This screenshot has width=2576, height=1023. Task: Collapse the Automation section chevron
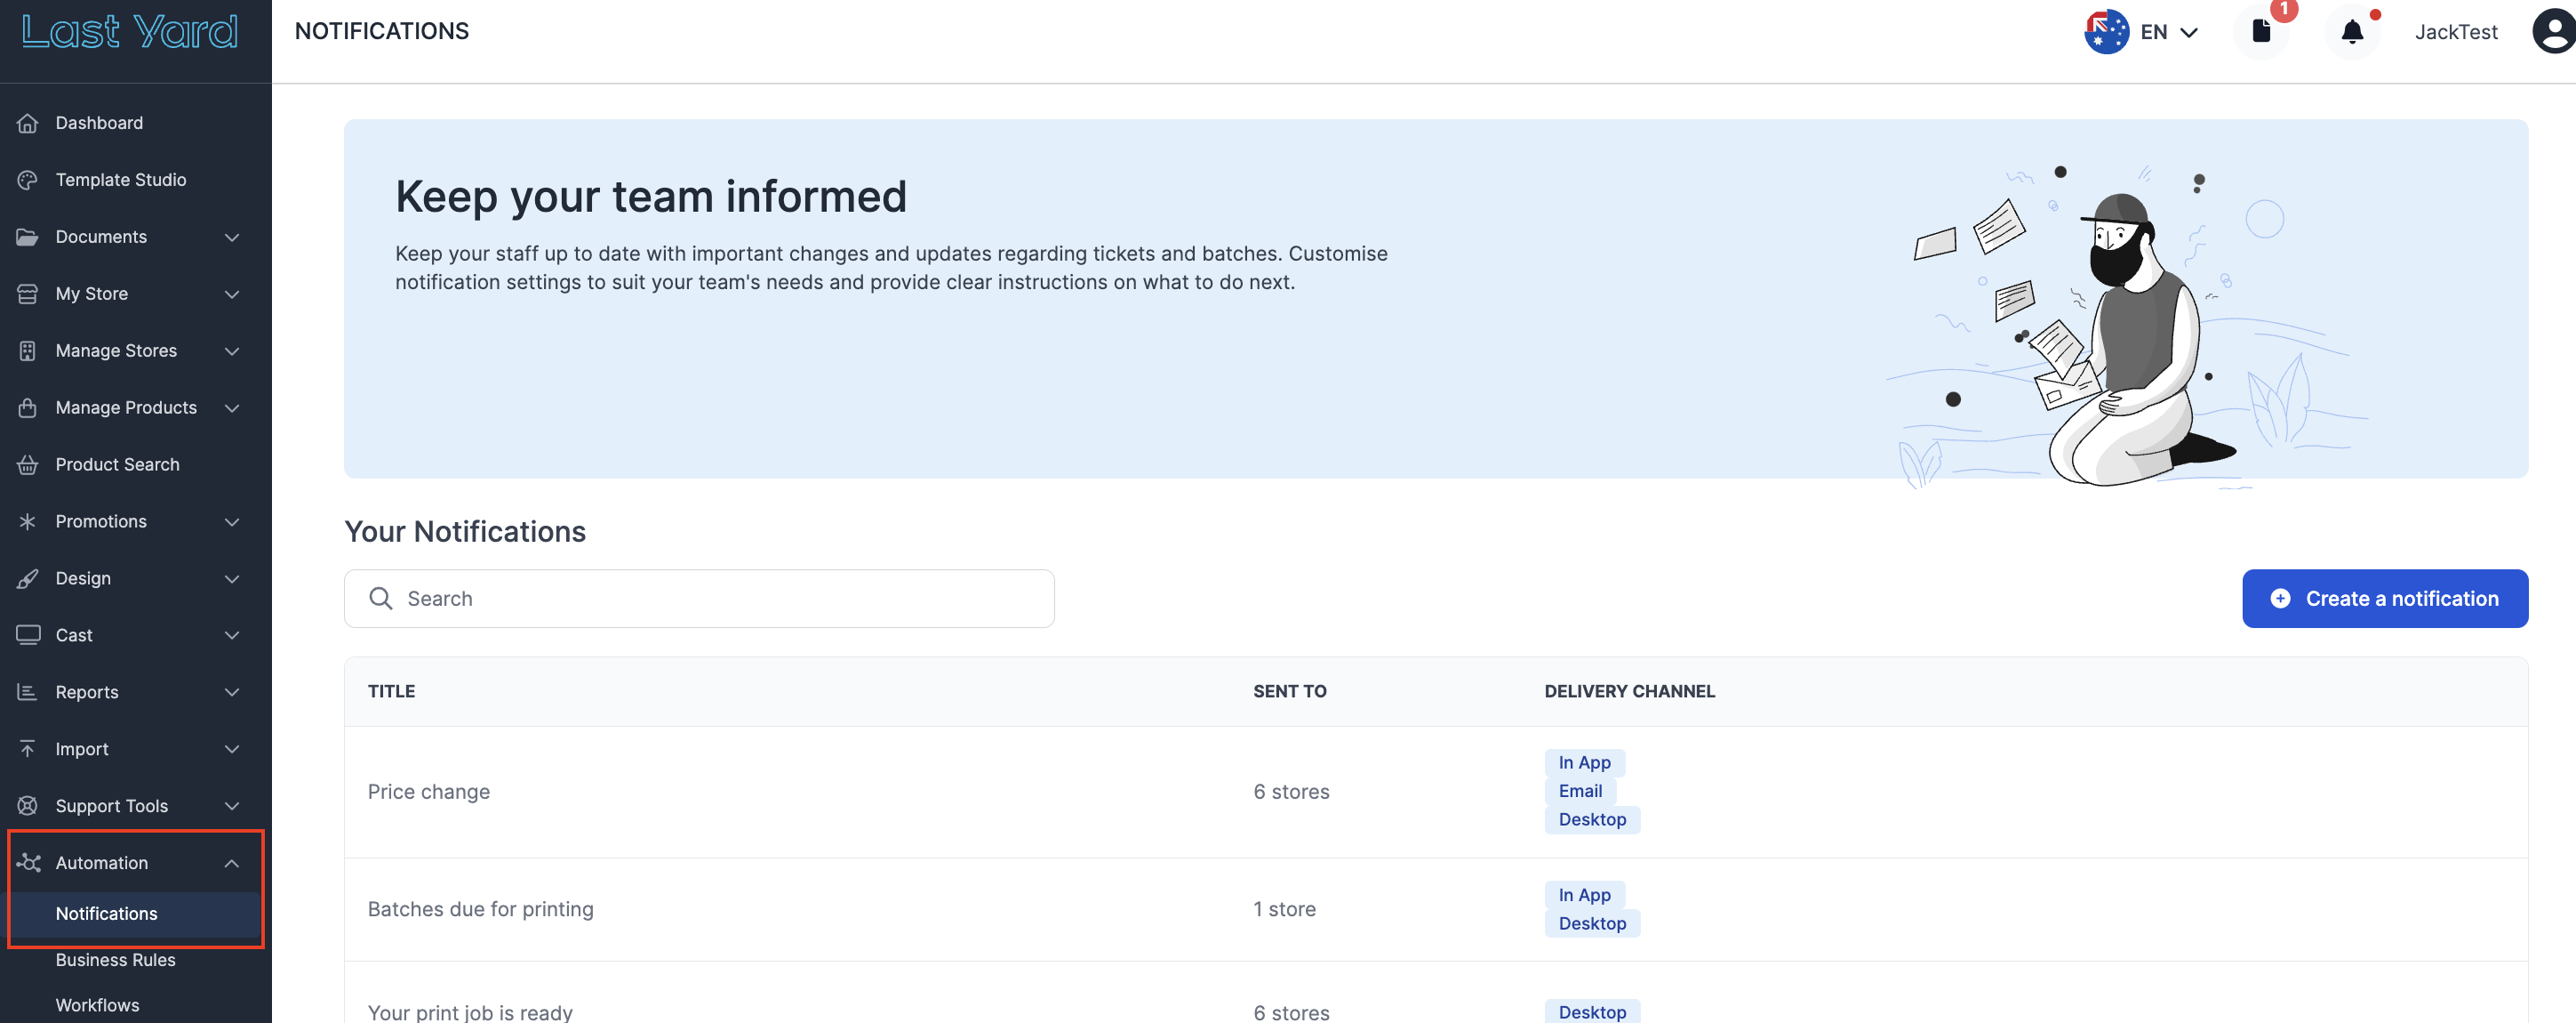tap(232, 863)
